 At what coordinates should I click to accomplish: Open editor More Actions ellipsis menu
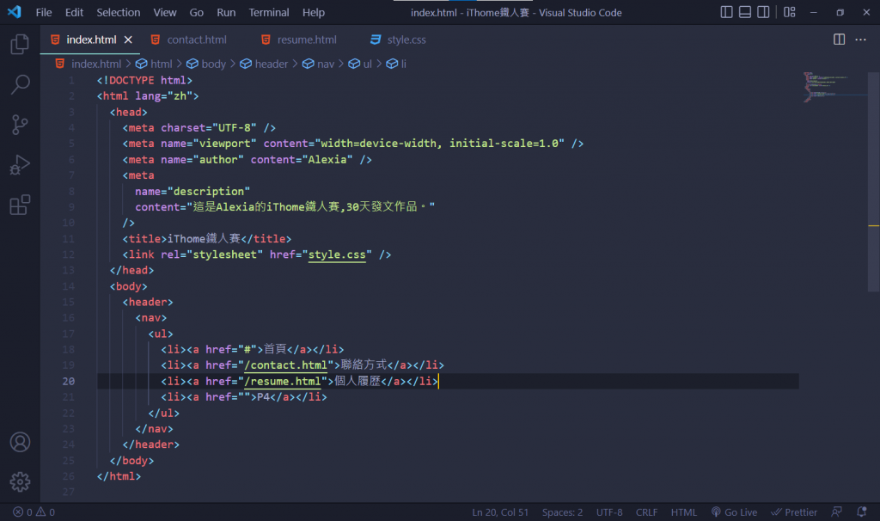[860, 40]
